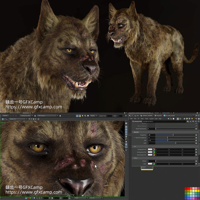Screen dimensions: 200x200
Task: Click the 1st Specular Tint color swatch
Action: coord(150,149)
